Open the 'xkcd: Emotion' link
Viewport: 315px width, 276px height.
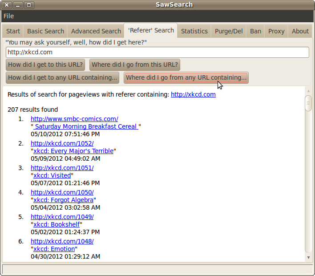coord(54,249)
